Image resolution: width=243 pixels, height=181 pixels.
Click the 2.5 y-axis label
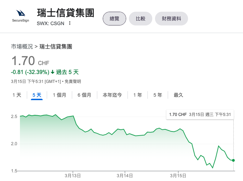pyautogui.click(x=14, y=117)
